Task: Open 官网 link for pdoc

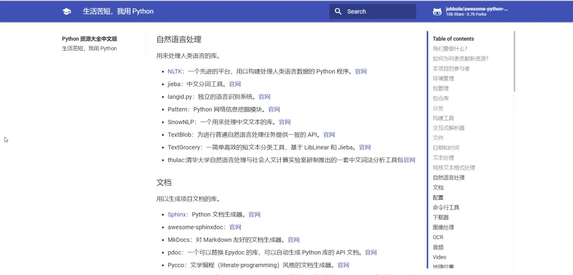Action: (371, 252)
